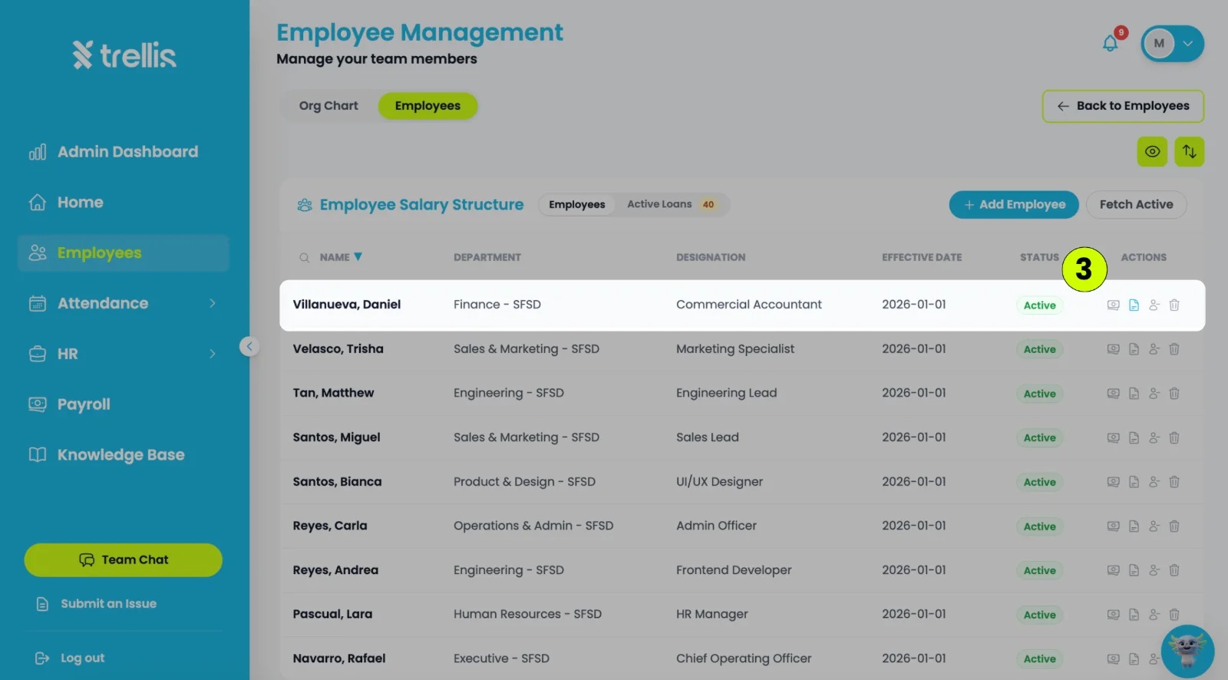
Task: Open the user profile dropdown
Action: point(1172,44)
